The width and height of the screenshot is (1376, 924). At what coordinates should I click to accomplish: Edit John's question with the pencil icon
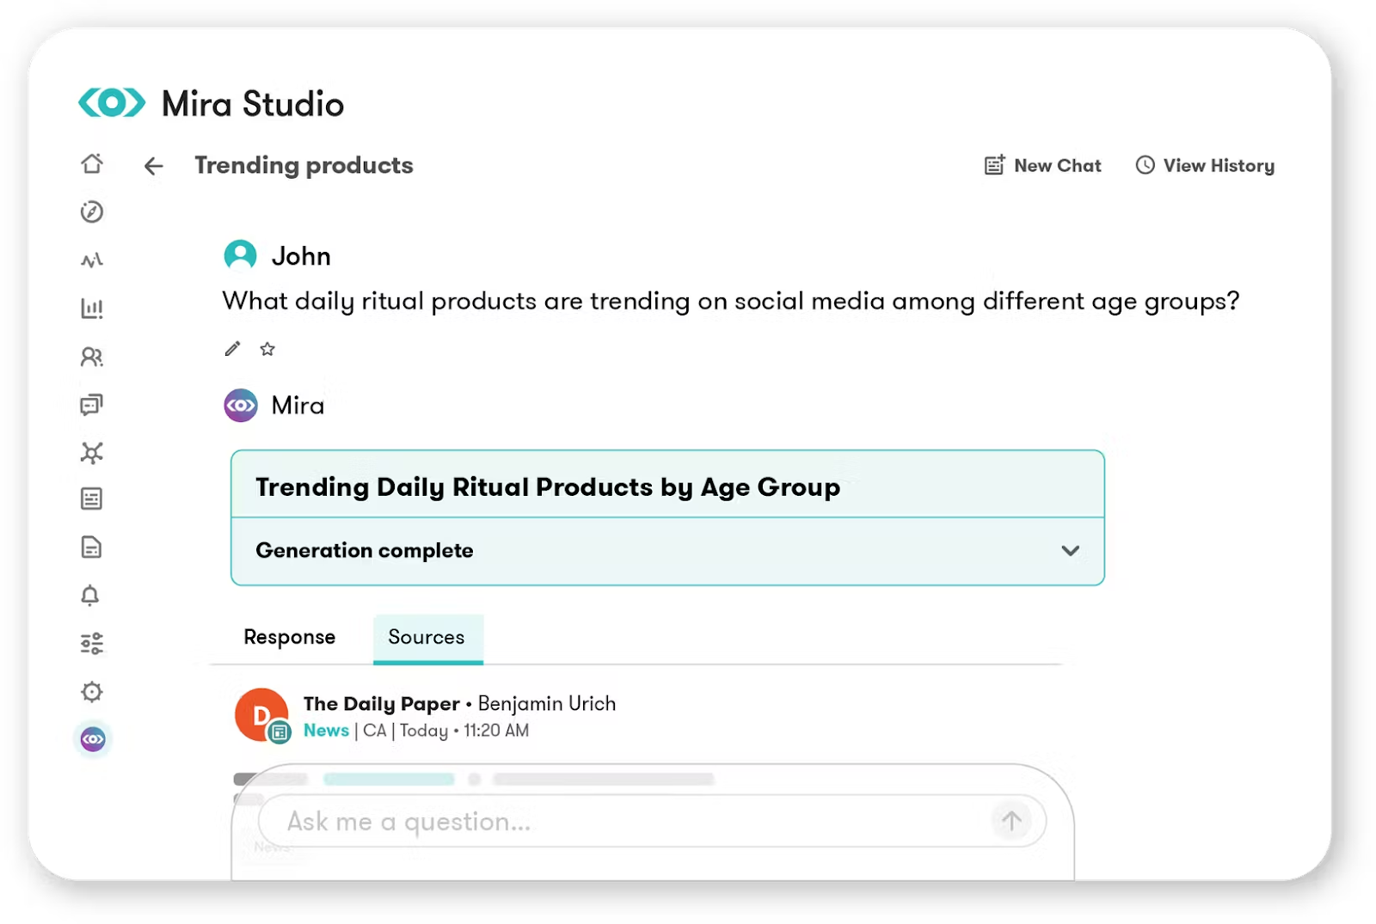click(231, 349)
